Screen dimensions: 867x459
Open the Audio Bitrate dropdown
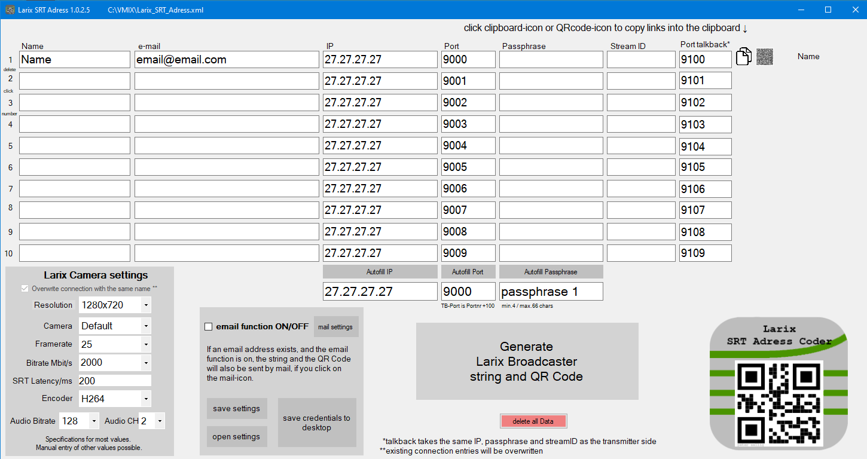pos(94,421)
